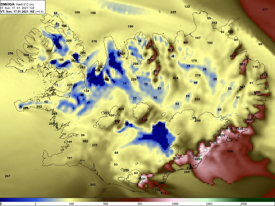Click the map value '1071'
This screenshot has height=206, width=275.
(x=214, y=143)
